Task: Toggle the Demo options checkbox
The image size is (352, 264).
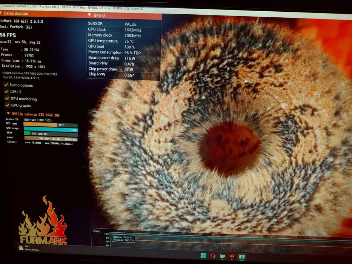Action: click(6, 85)
